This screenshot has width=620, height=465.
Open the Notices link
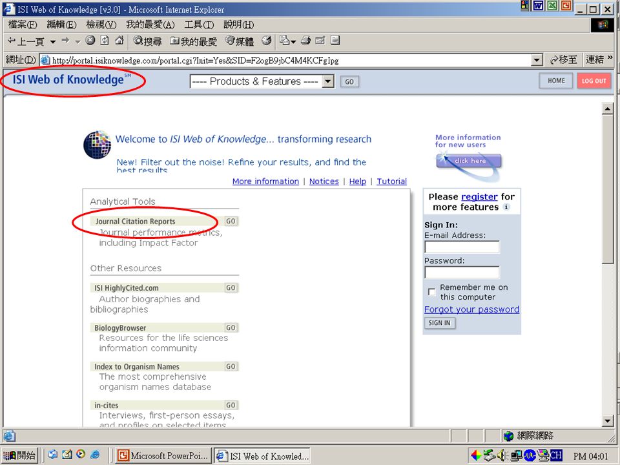pyautogui.click(x=324, y=181)
